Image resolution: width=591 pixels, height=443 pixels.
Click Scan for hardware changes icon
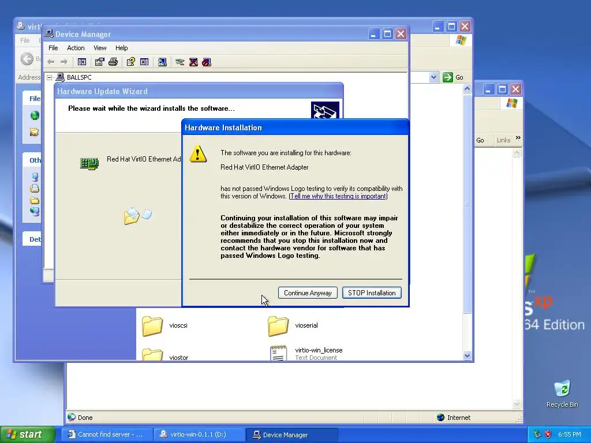coord(162,62)
